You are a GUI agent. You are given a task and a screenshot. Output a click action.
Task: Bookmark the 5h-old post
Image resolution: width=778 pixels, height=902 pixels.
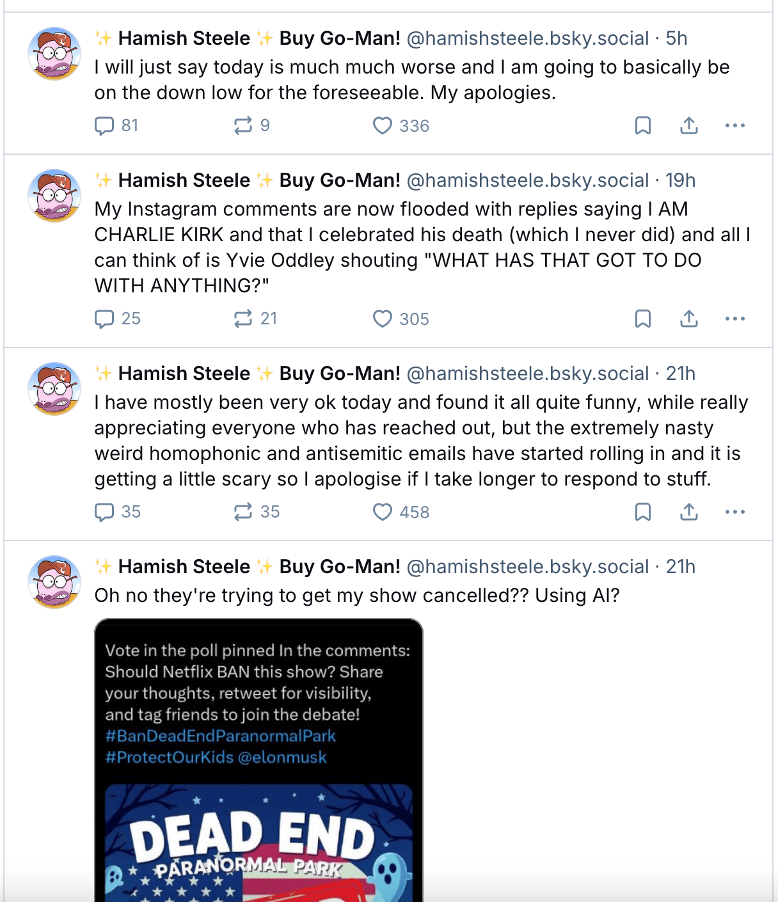(x=642, y=125)
